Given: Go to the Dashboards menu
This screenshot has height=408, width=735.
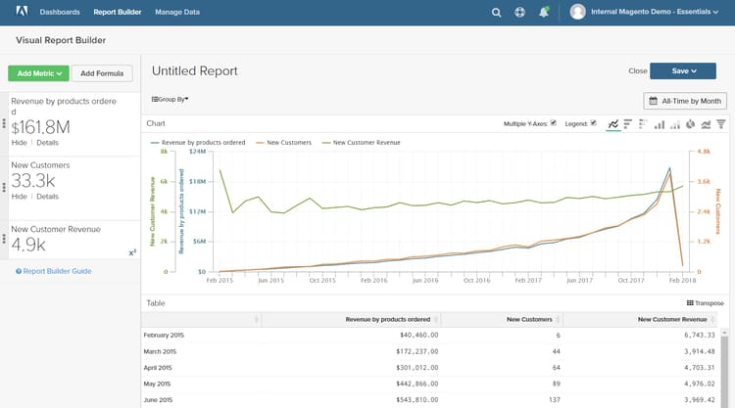Looking at the screenshot, I should (61, 13).
